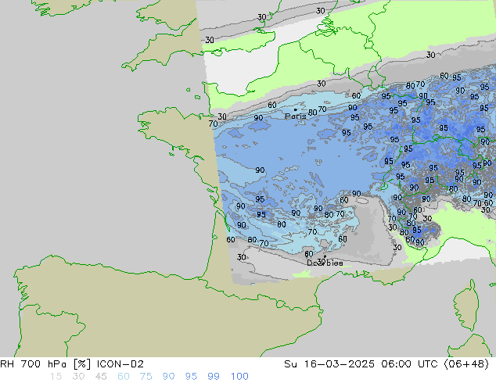Click the city marker dot near Toulouse
The image size is (496, 383).
325,256
